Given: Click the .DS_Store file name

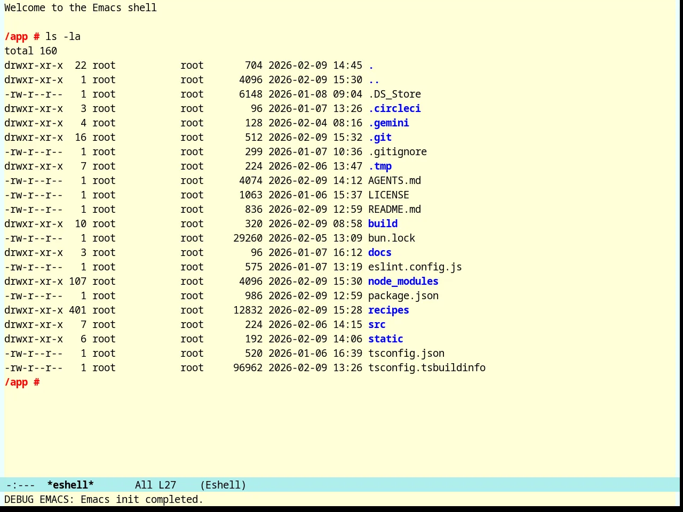Looking at the screenshot, I should point(394,94).
